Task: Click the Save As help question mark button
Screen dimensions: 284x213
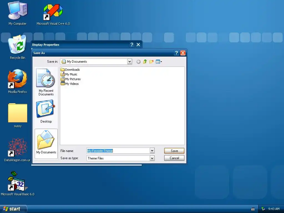Action: pyautogui.click(x=176, y=53)
